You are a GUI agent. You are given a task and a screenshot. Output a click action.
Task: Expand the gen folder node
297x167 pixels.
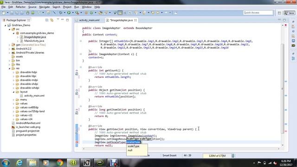click(9, 45)
